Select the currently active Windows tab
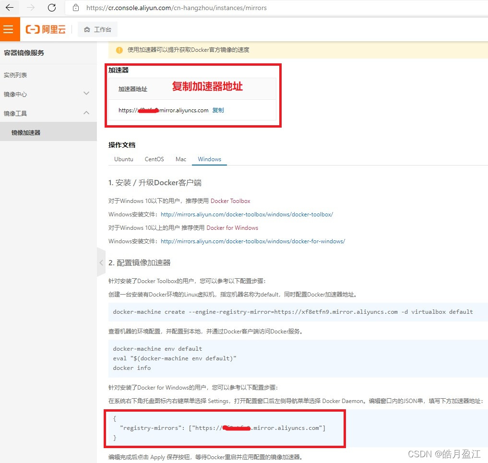Screen dimensions: 488x463 [209, 159]
